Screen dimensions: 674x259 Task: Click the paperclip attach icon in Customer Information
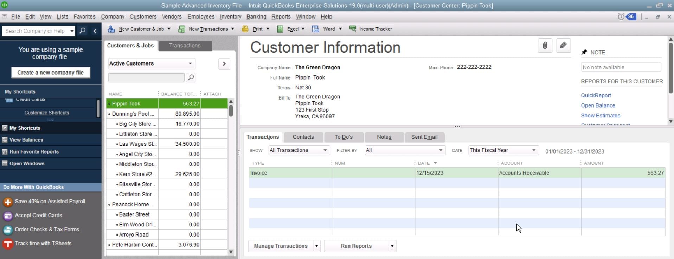(545, 46)
